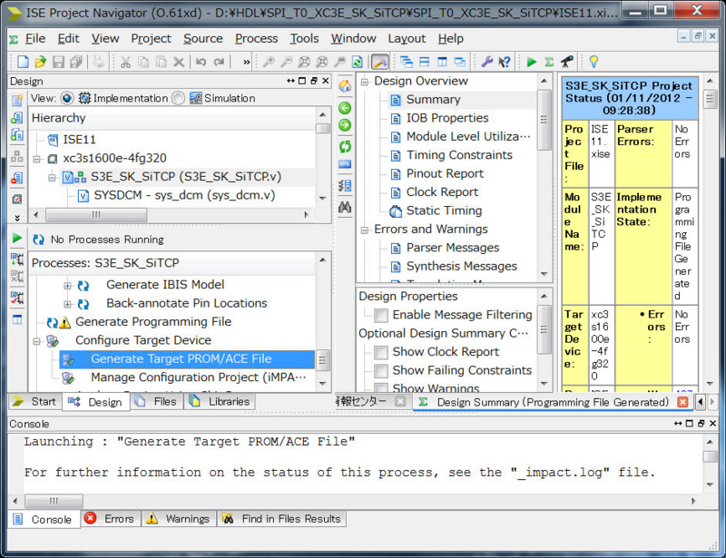Click the green forward arrow icon
The height and width of the screenshot is (558, 726).
(x=345, y=125)
